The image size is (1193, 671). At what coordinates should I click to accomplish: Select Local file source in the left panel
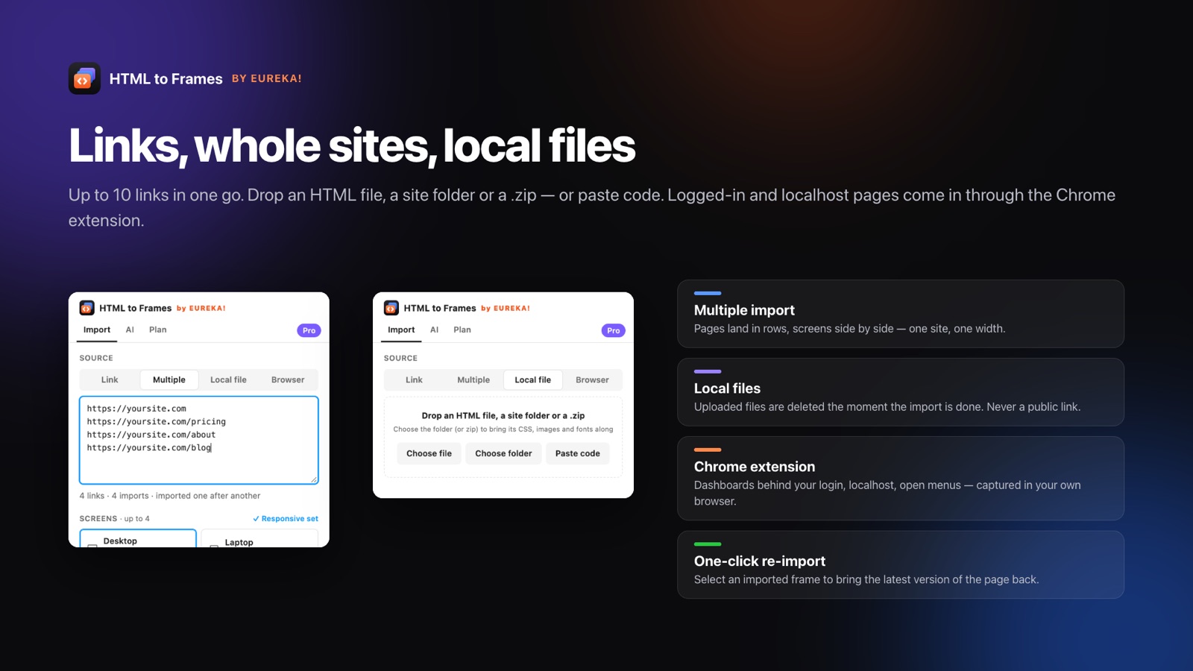pos(228,379)
